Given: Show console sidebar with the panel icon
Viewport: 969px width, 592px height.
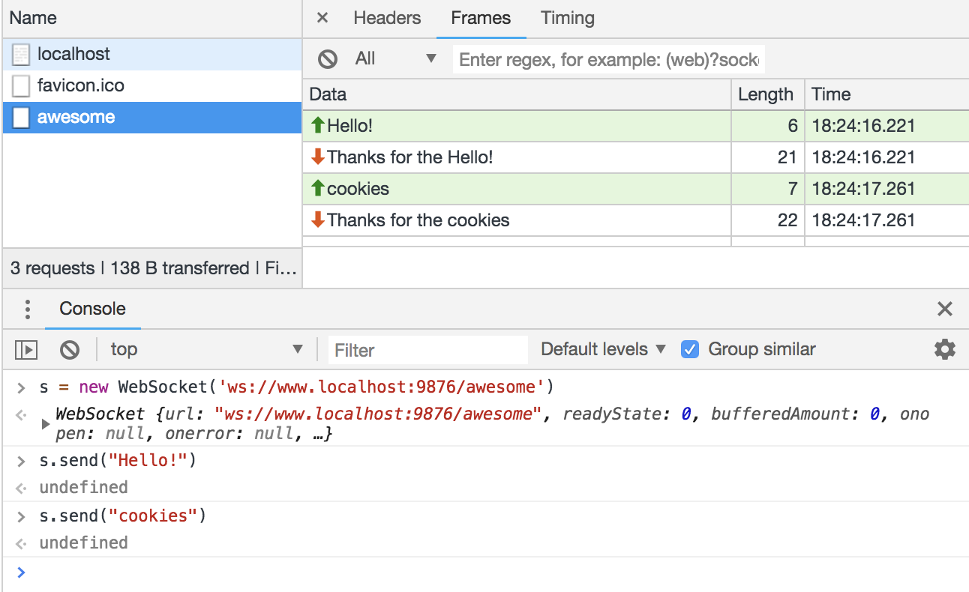Looking at the screenshot, I should [x=26, y=349].
